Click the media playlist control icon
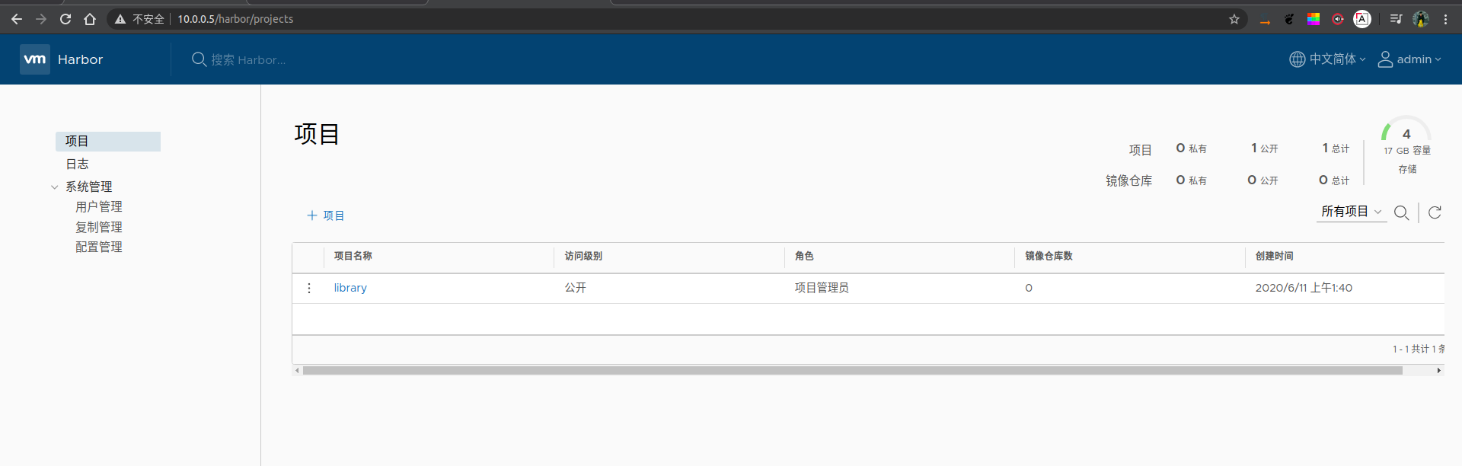1462x466 pixels. pos(1396,19)
